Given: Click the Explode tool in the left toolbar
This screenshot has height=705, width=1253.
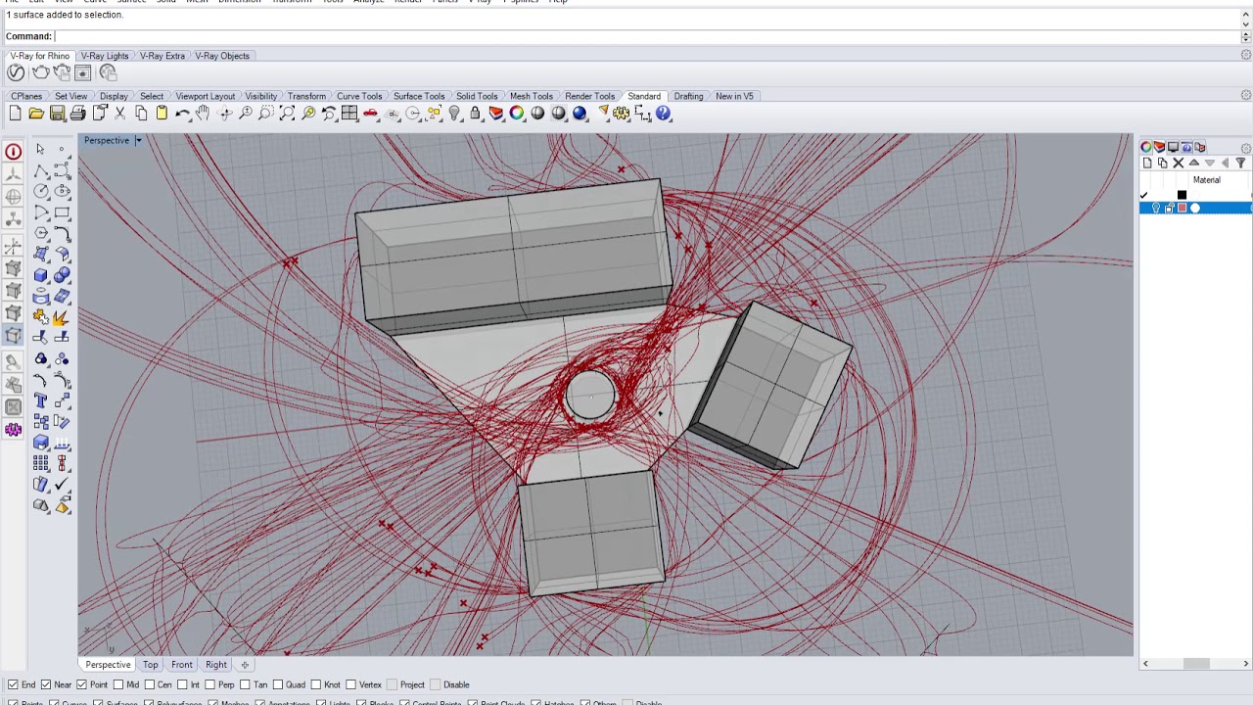Looking at the screenshot, I should click(61, 317).
